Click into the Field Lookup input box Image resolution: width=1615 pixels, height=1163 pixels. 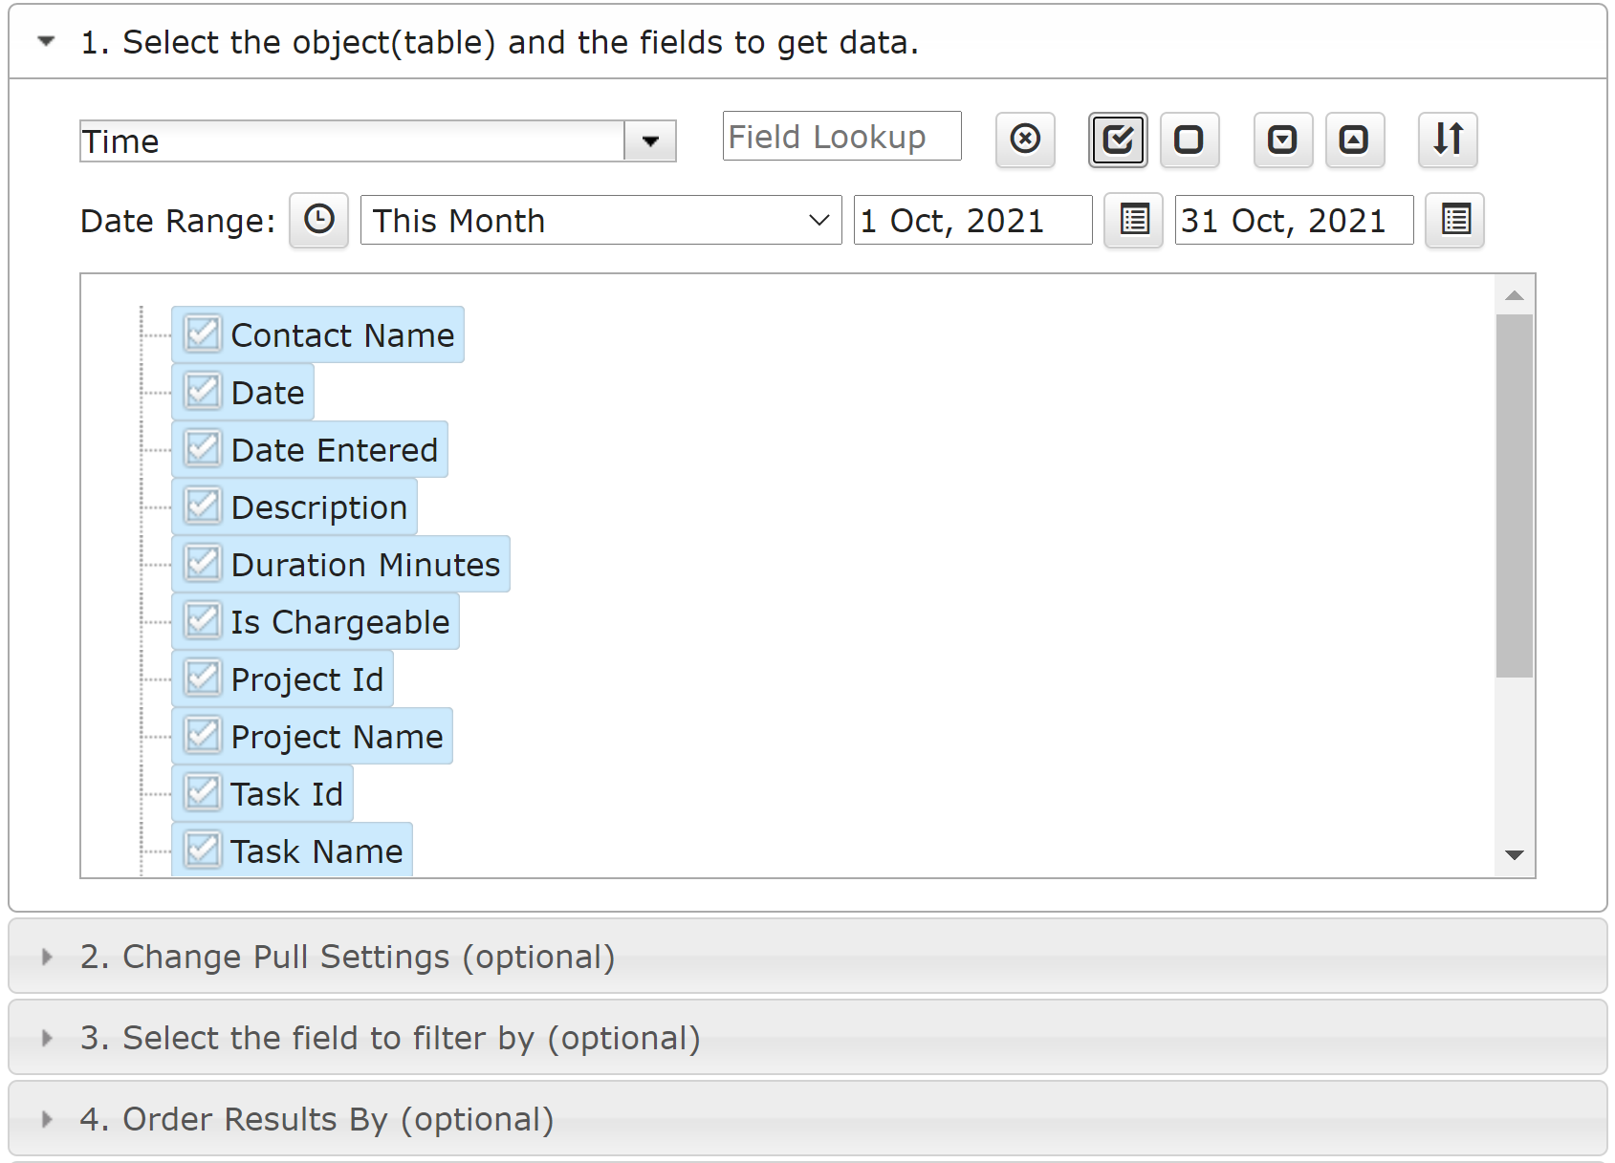[842, 137]
